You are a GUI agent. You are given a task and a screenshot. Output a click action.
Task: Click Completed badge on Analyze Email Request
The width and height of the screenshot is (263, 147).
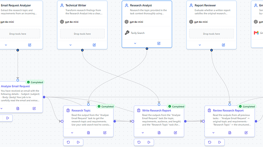coord(35,82)
